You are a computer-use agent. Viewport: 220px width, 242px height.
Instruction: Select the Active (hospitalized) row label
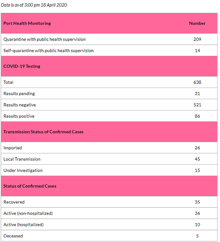[x=24, y=225]
